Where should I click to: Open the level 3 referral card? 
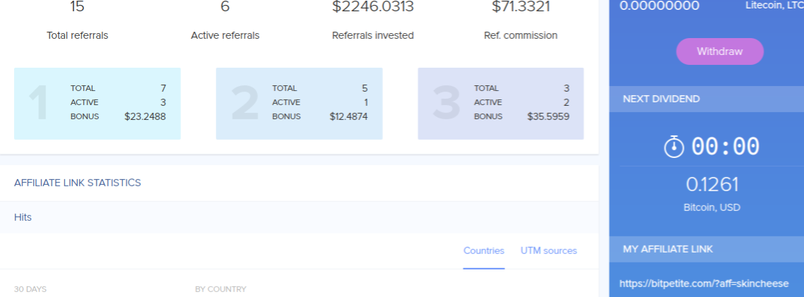click(x=501, y=104)
